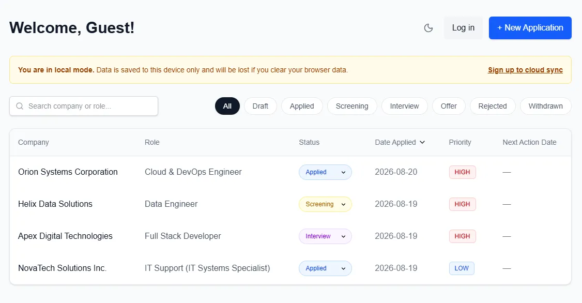Click the Status column header
Viewport: 582px width, 303px height.
click(x=309, y=142)
